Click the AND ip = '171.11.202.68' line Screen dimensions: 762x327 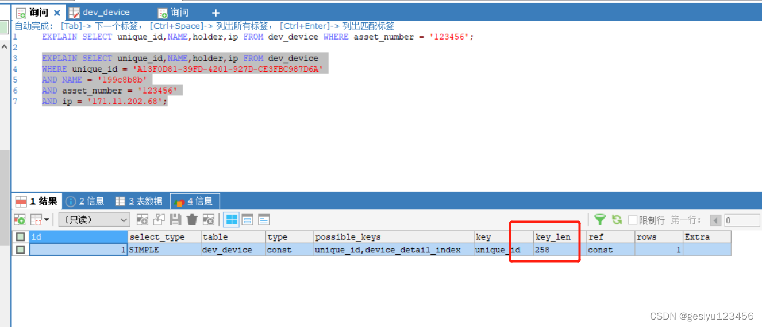104,102
